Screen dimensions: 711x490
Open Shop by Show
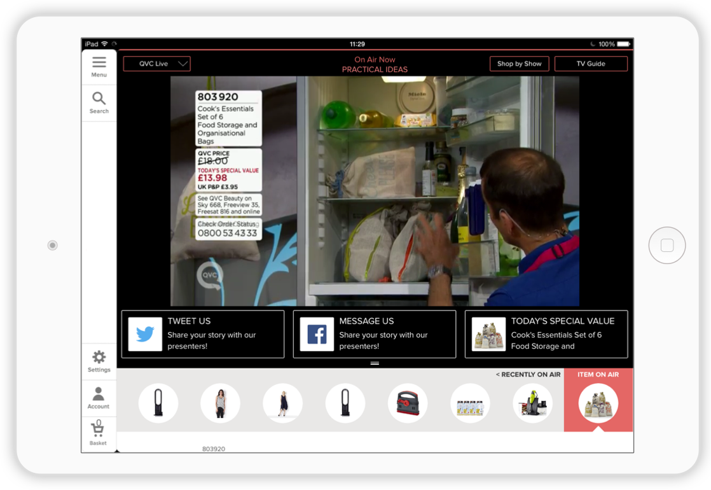[x=519, y=64]
